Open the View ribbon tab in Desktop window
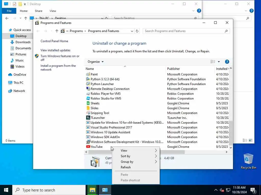This screenshot has height=195, width=261. pyautogui.click(x=53, y=11)
